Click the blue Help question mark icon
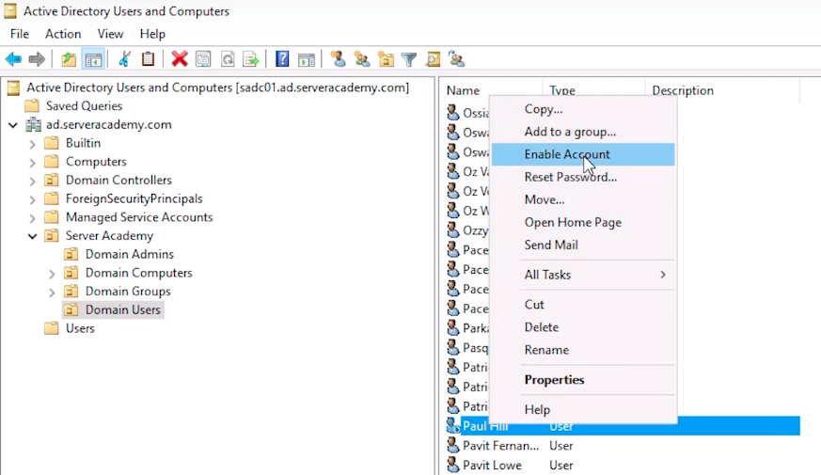The height and width of the screenshot is (475, 821). coord(282,59)
